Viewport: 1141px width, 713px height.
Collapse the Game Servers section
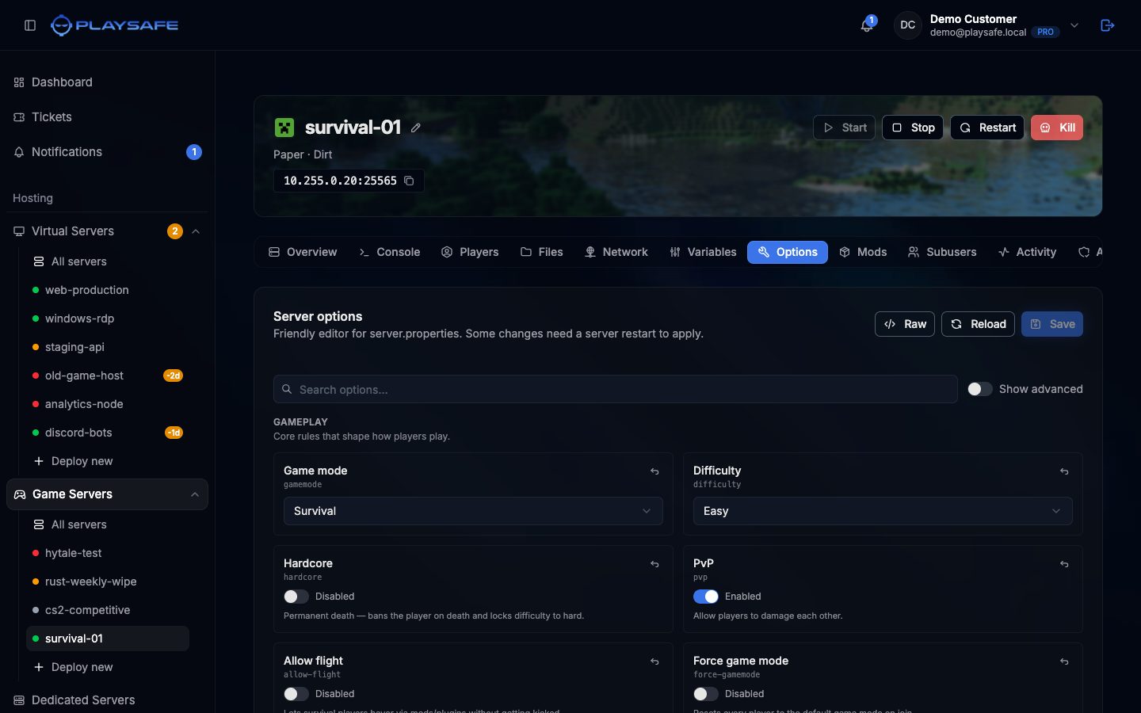tap(195, 494)
